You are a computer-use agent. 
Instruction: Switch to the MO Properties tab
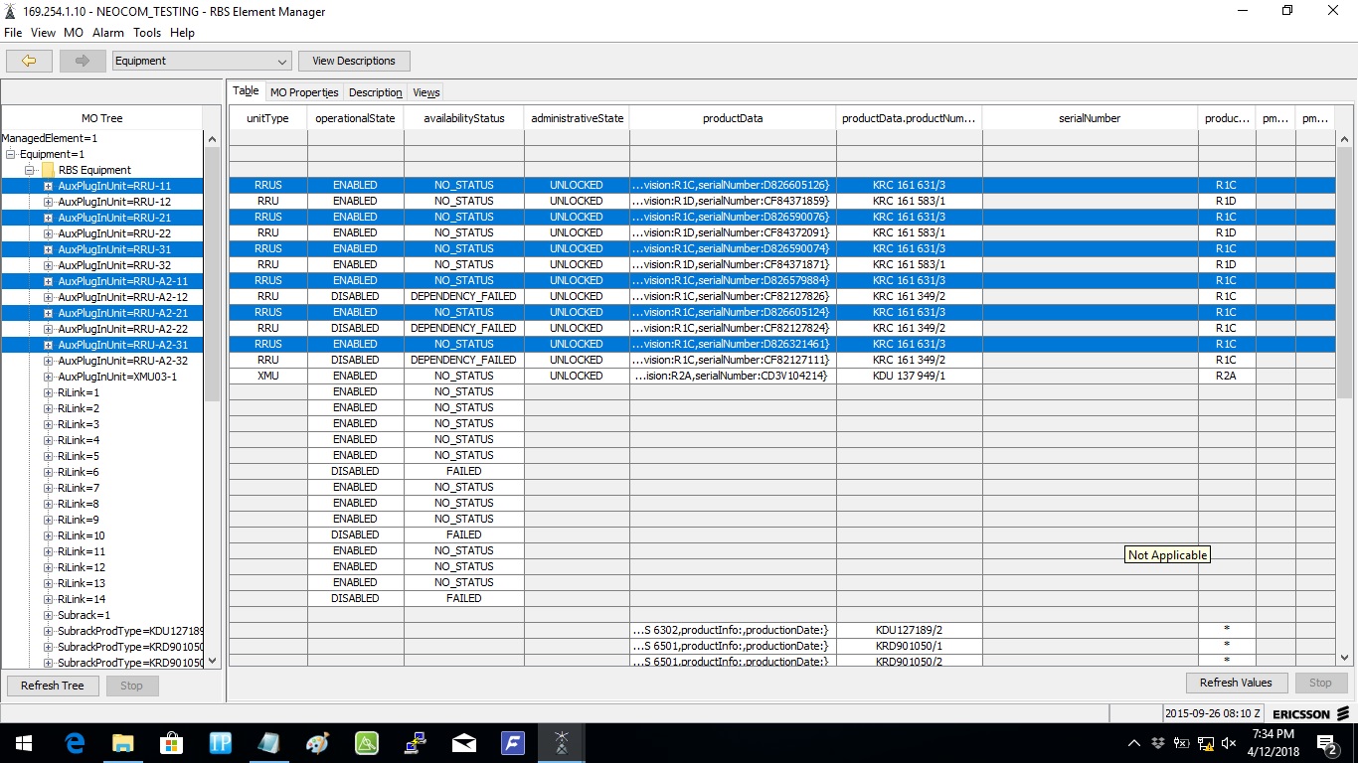[304, 92]
